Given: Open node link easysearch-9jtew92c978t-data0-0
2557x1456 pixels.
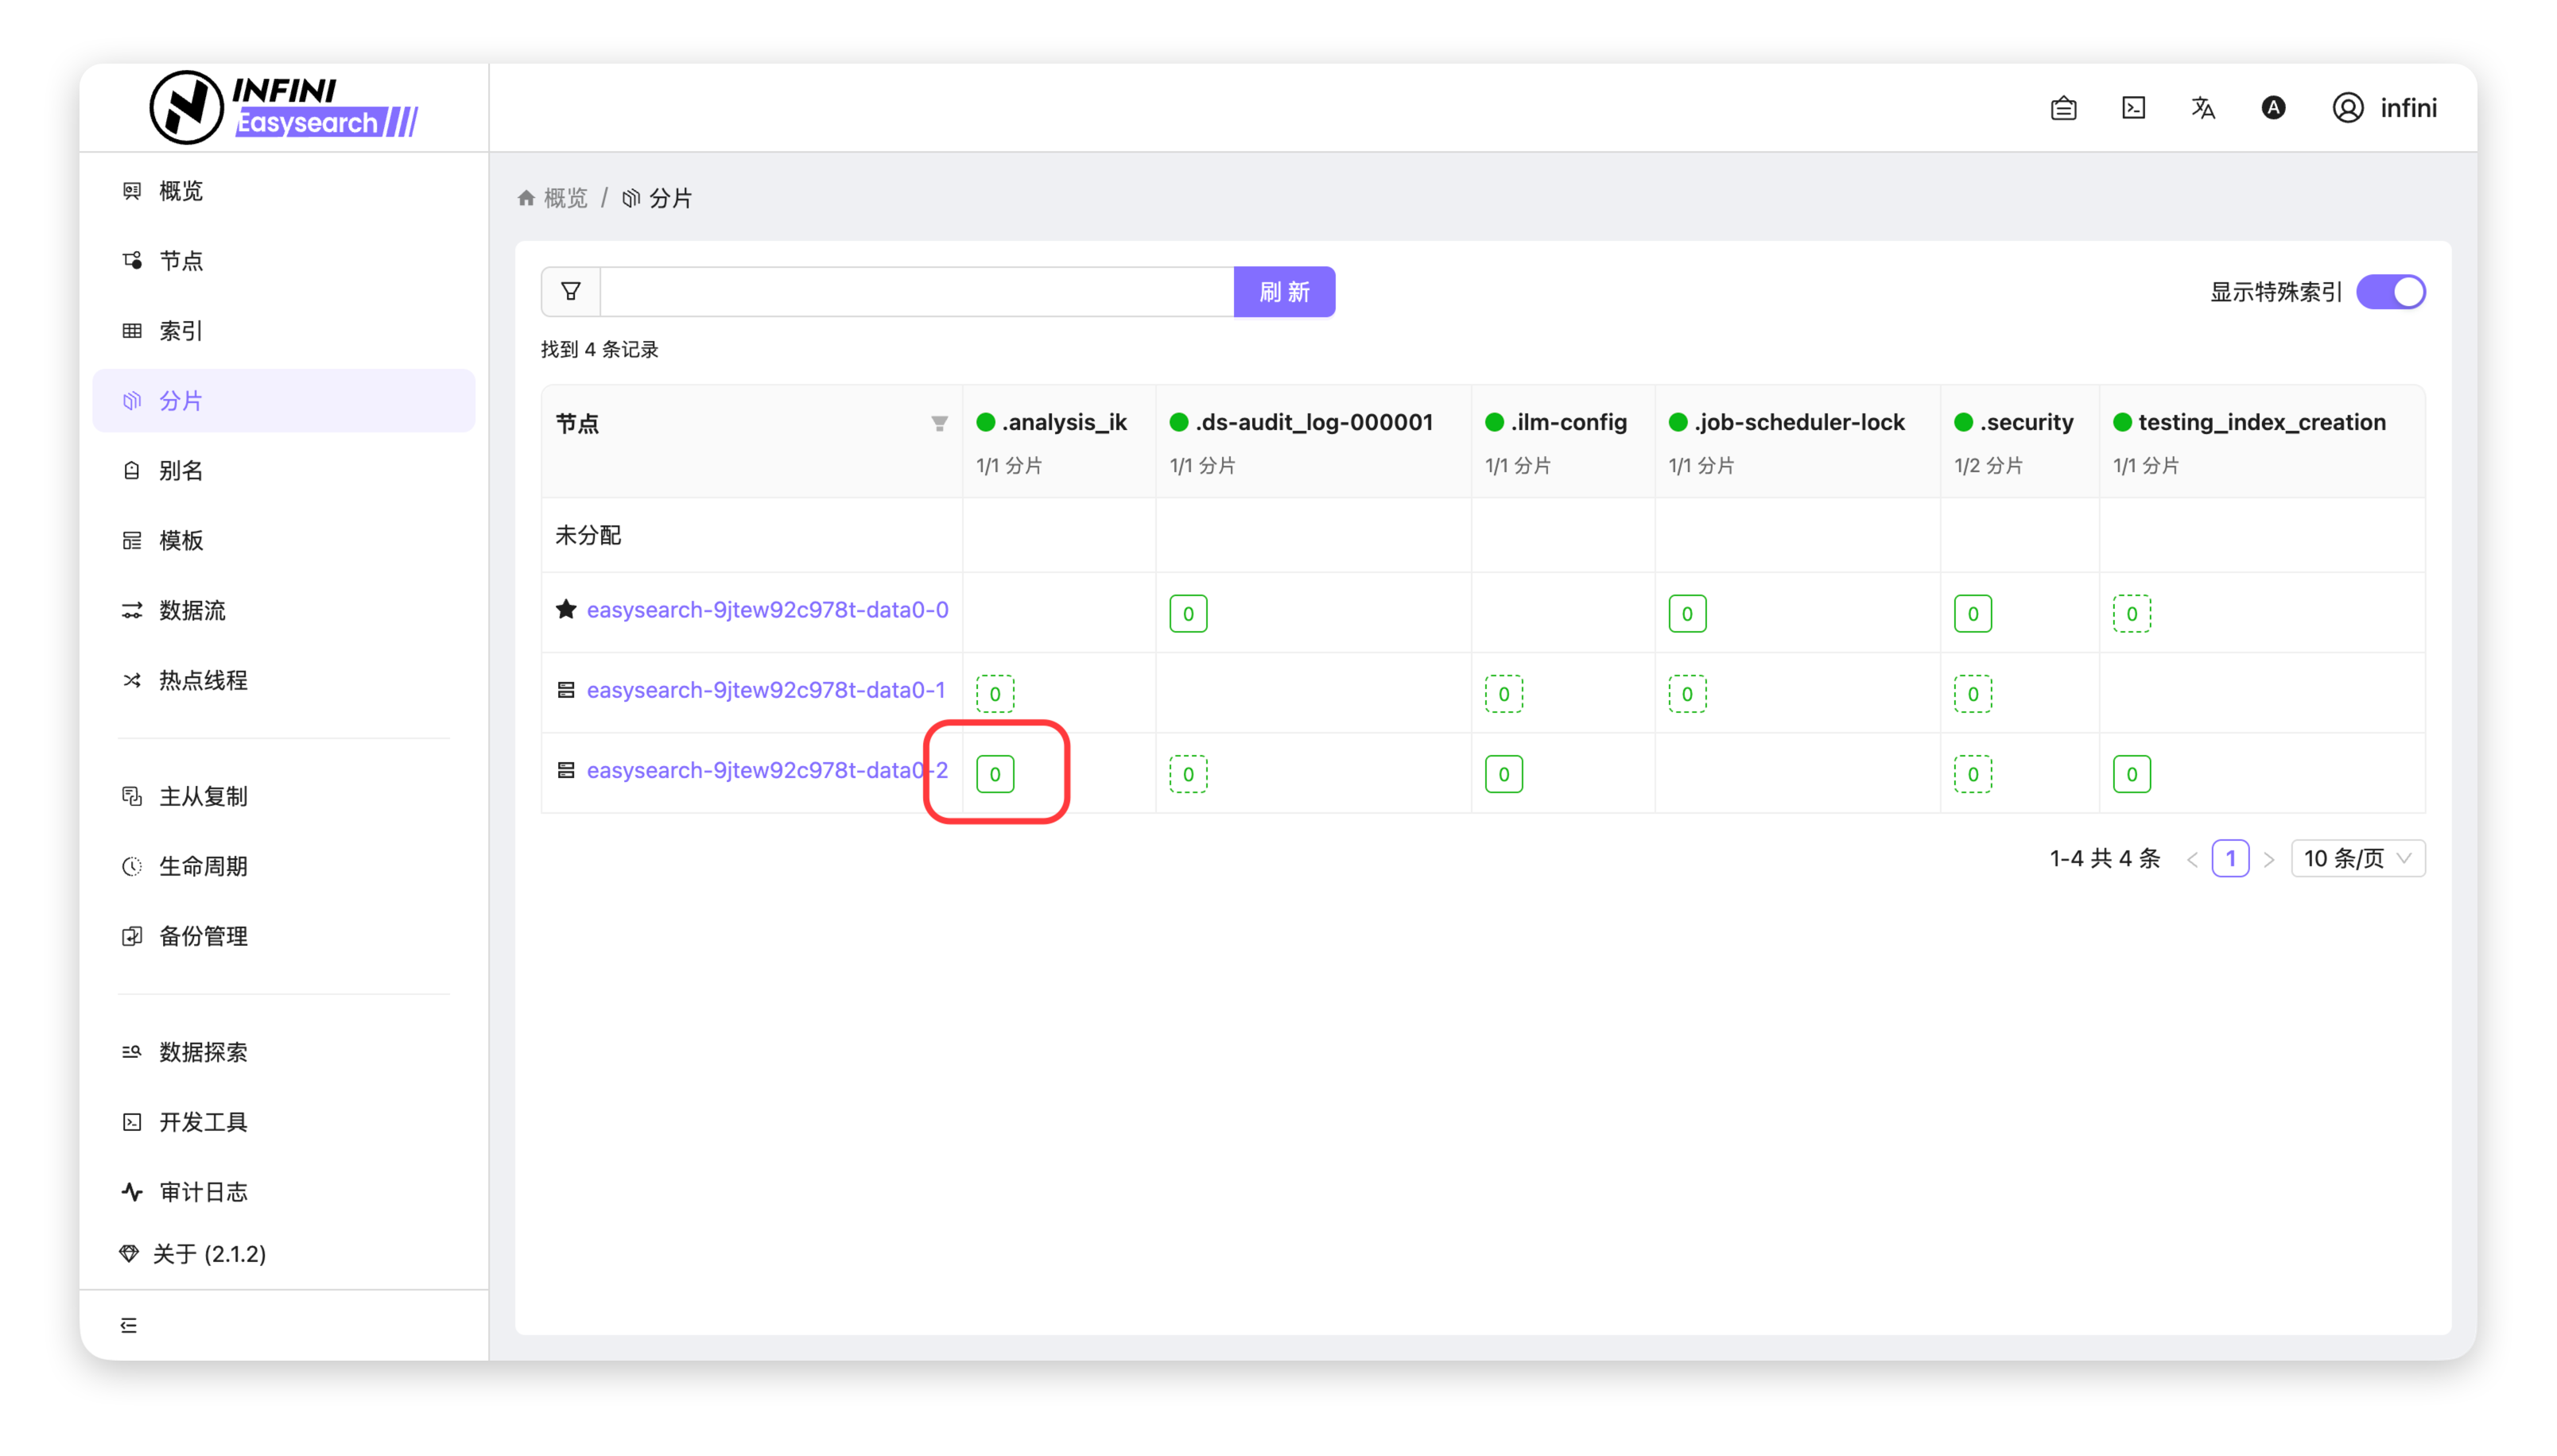Looking at the screenshot, I should pyautogui.click(x=767, y=610).
